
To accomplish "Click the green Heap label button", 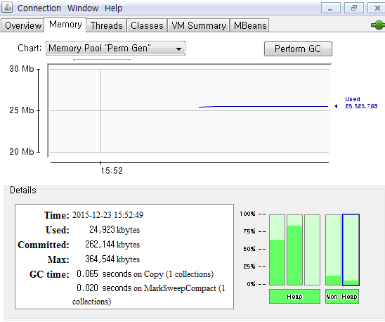I will (294, 297).
